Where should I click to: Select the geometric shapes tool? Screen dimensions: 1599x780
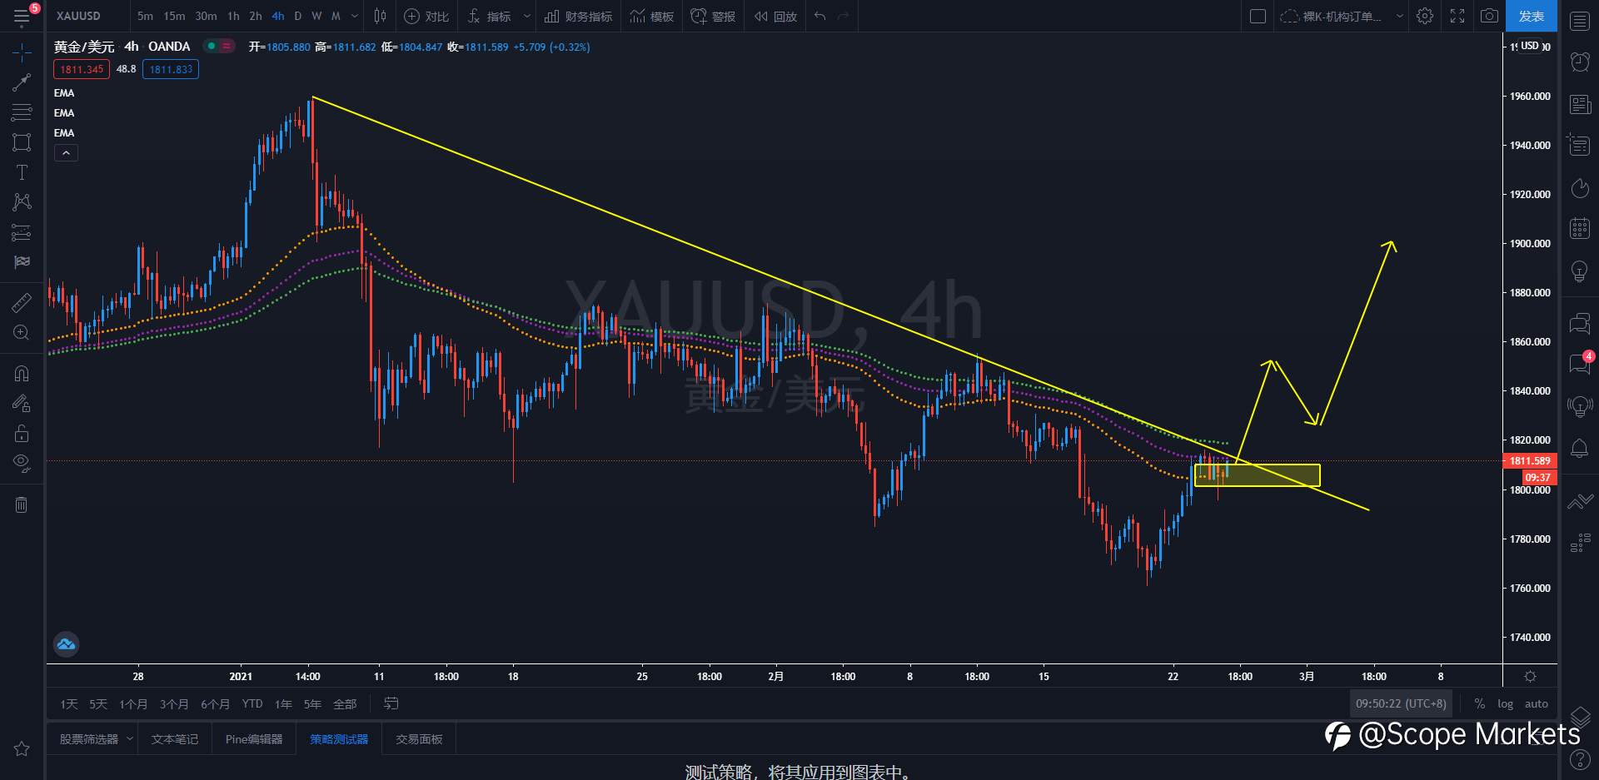22,142
